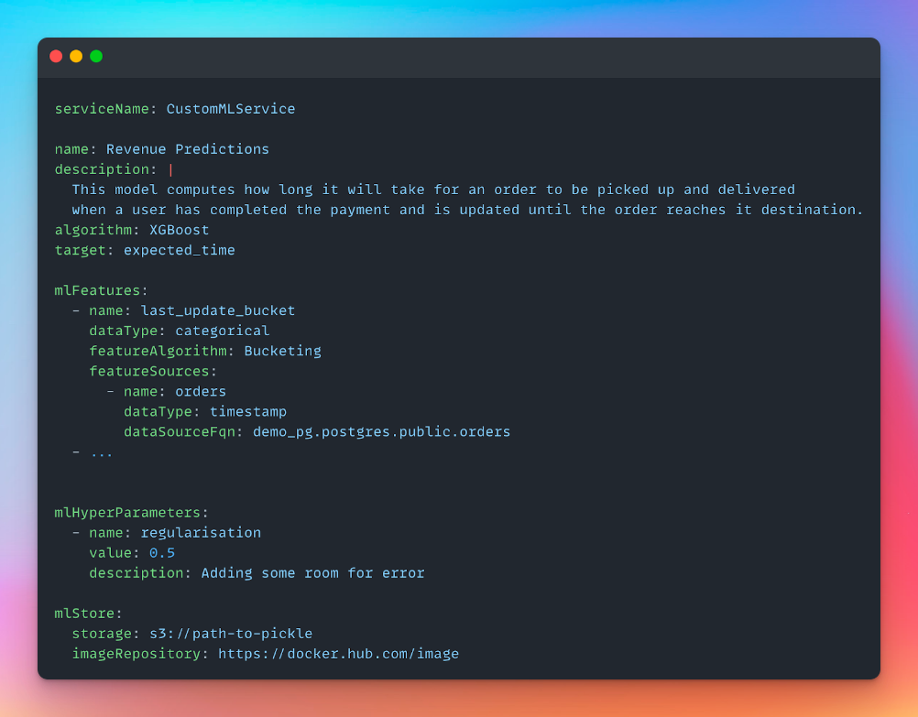Click the last_update_bucket feature name
Screen dimensions: 918x717
click(x=218, y=310)
